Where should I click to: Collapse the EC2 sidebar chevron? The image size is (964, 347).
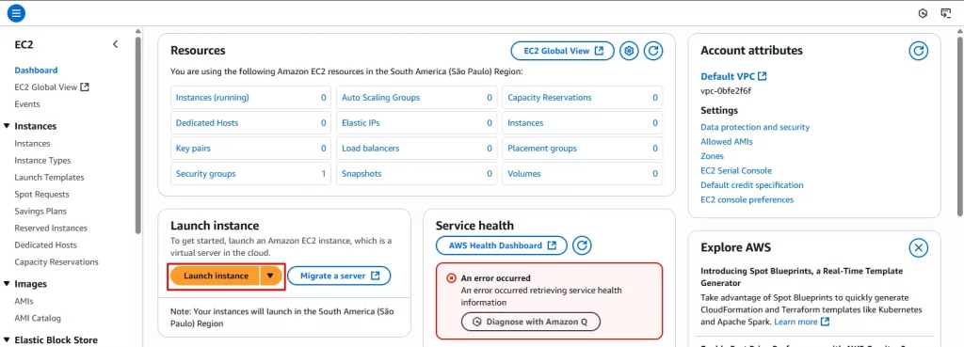[x=116, y=44]
